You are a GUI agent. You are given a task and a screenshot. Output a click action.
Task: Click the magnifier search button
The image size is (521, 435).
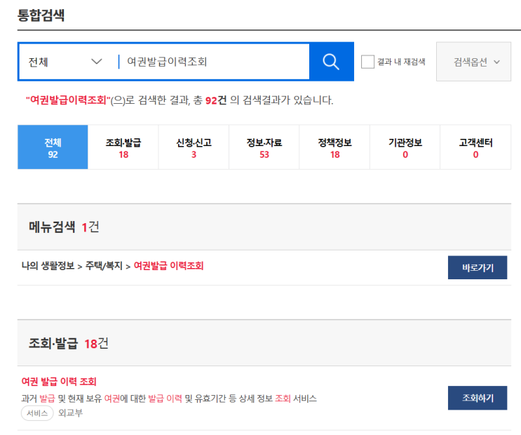coord(331,62)
